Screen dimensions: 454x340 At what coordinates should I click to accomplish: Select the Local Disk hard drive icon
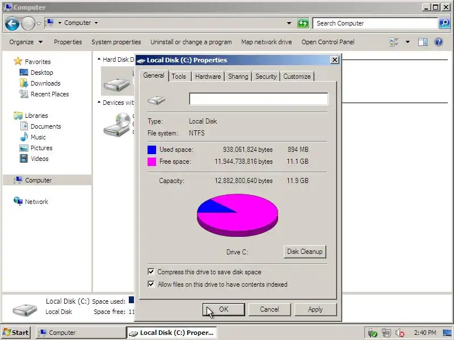point(117,84)
